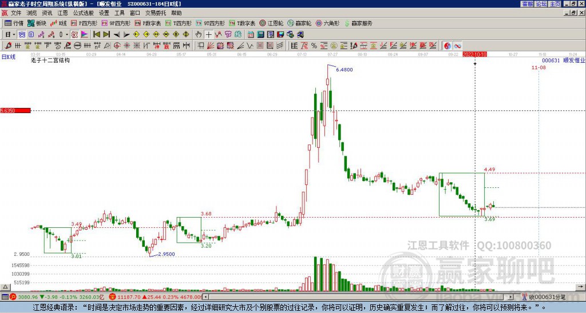Toggle the 权 adjustment button
Image resolution: width=586 pixels, height=313 pixels.
point(74,35)
